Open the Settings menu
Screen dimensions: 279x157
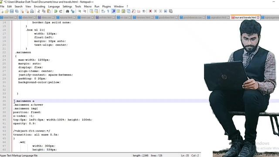(x=67, y=7)
